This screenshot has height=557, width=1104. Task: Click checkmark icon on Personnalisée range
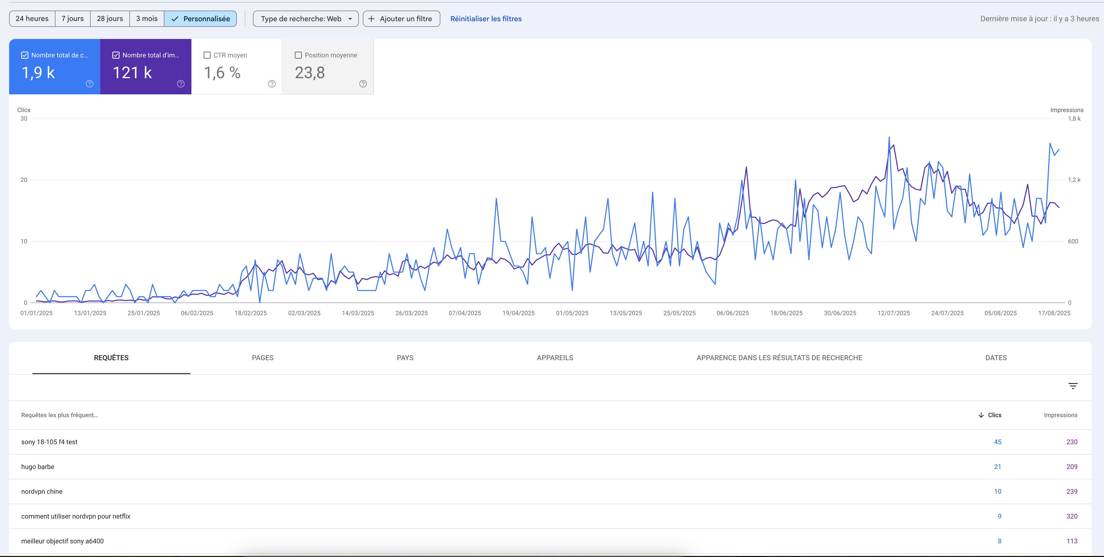pyautogui.click(x=175, y=19)
